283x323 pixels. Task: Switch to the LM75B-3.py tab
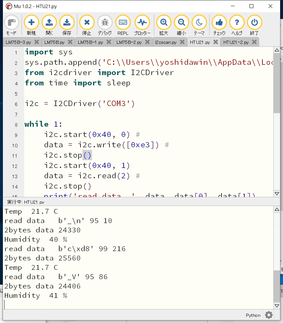(18, 42)
